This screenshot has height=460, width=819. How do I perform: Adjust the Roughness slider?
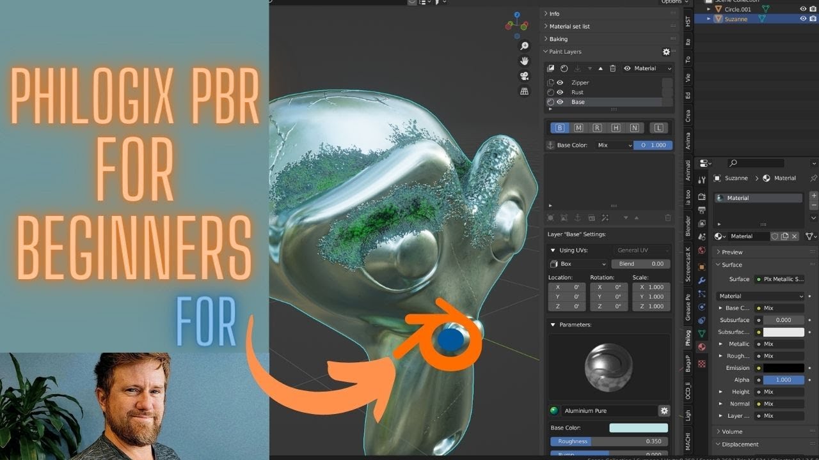(x=609, y=441)
